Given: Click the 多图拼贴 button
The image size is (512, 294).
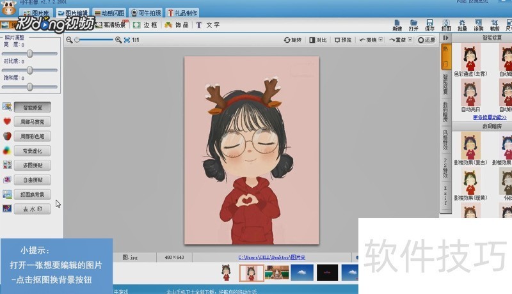Looking at the screenshot, I should pyautogui.click(x=33, y=166).
